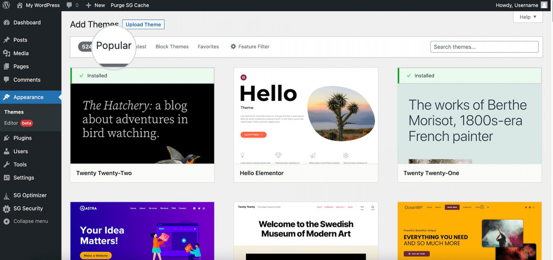
Task: Click Purge SG Cache
Action: point(130,5)
